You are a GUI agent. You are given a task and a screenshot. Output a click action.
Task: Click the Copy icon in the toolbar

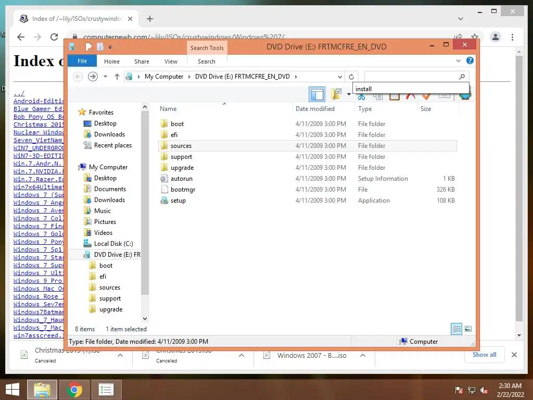[378, 96]
